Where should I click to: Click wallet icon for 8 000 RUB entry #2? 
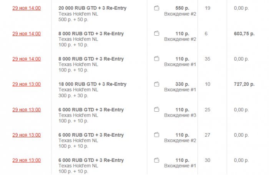click(156, 33)
